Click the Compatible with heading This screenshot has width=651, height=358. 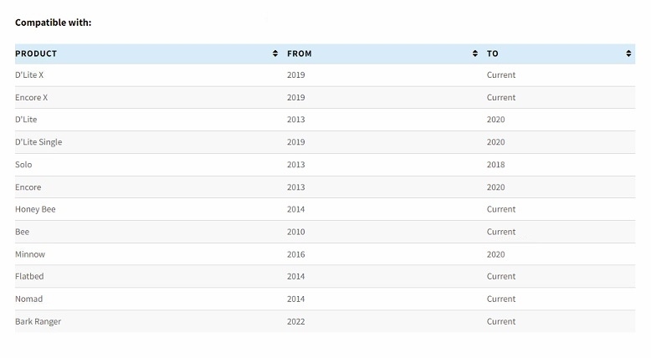pyautogui.click(x=54, y=23)
